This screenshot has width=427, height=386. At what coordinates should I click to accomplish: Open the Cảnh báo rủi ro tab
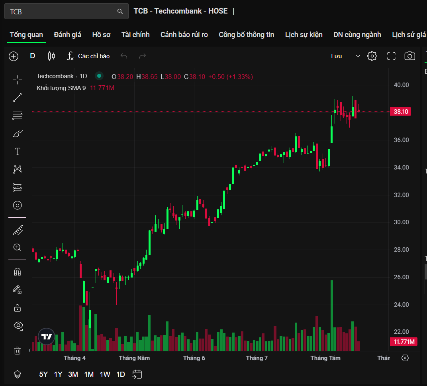pyautogui.click(x=184, y=35)
